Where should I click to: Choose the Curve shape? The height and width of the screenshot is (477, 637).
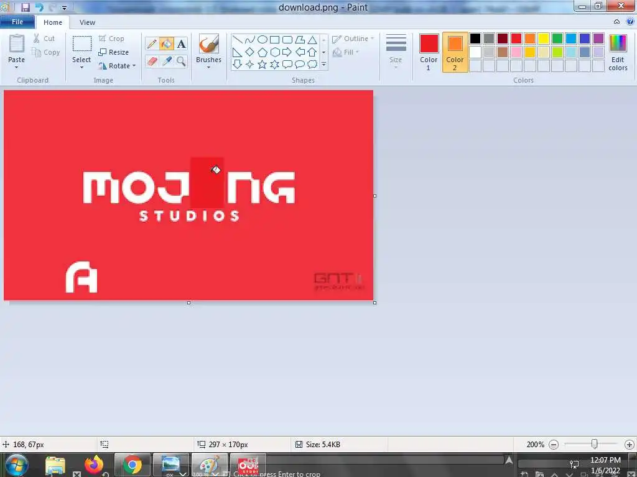coord(250,39)
